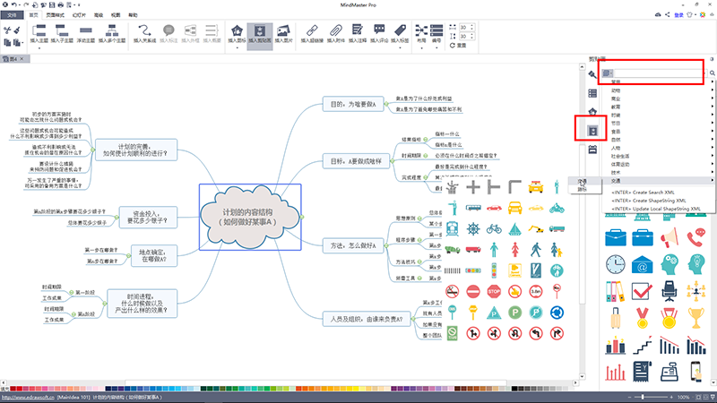Click the Insert Comment speech bubble icon

pos(379,30)
